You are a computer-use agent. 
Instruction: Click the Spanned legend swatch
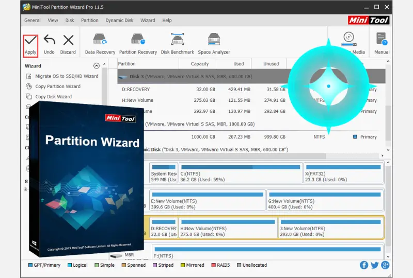pyautogui.click(x=123, y=265)
